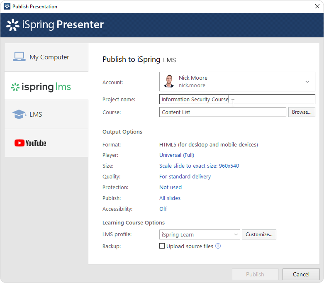
Task: Open the Universal (Full) player link
Action: click(177, 155)
